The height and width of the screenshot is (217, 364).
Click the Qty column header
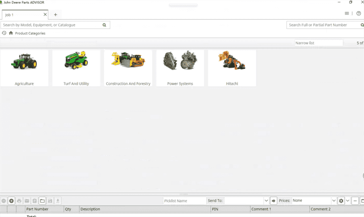tap(72, 209)
